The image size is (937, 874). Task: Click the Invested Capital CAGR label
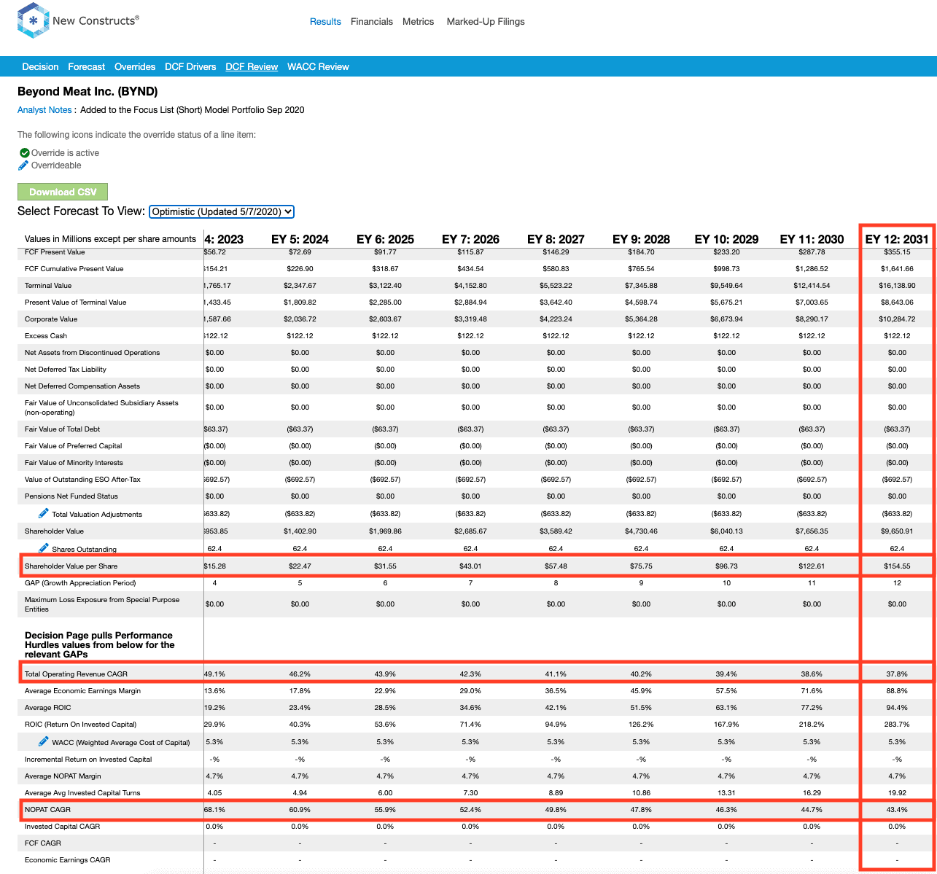click(x=62, y=826)
